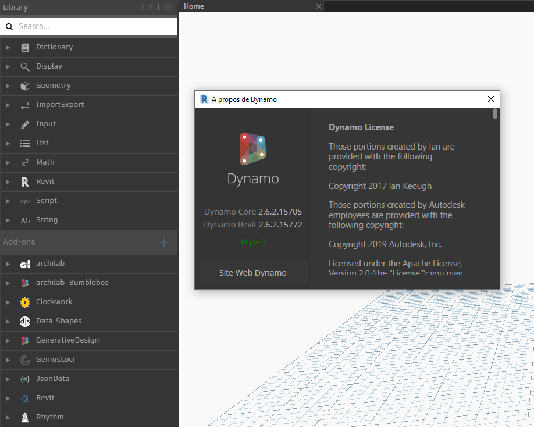Image resolution: width=534 pixels, height=427 pixels.
Task: Close the Home tab
Action: 318,6
